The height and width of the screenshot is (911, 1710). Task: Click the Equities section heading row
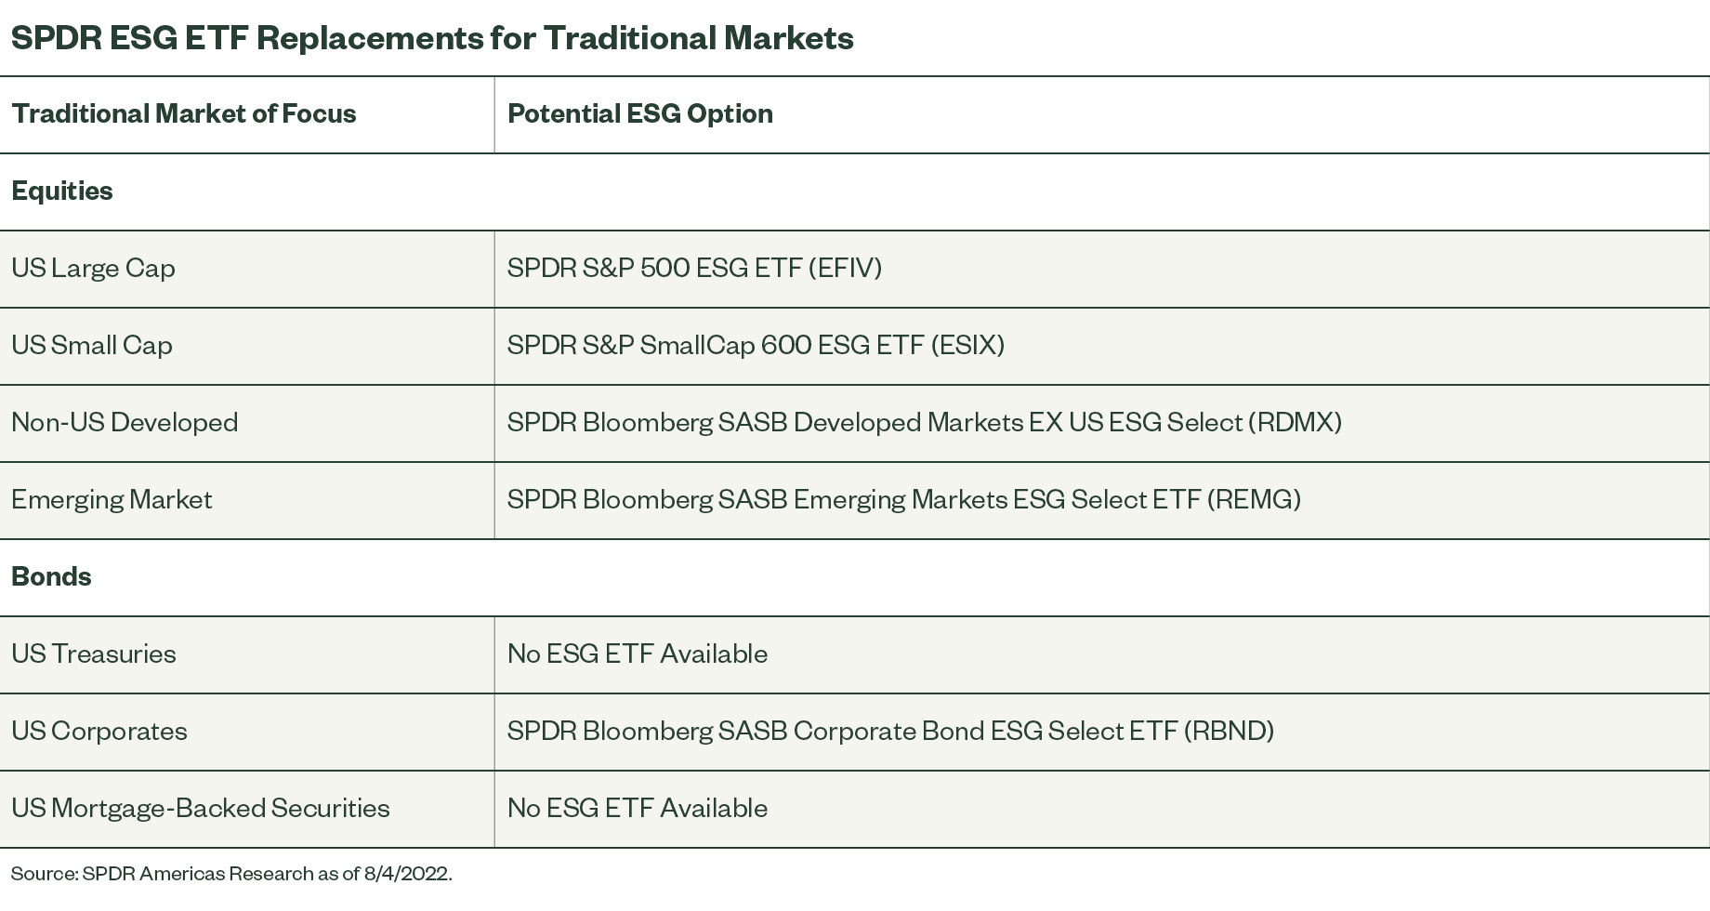pyautogui.click(x=62, y=191)
